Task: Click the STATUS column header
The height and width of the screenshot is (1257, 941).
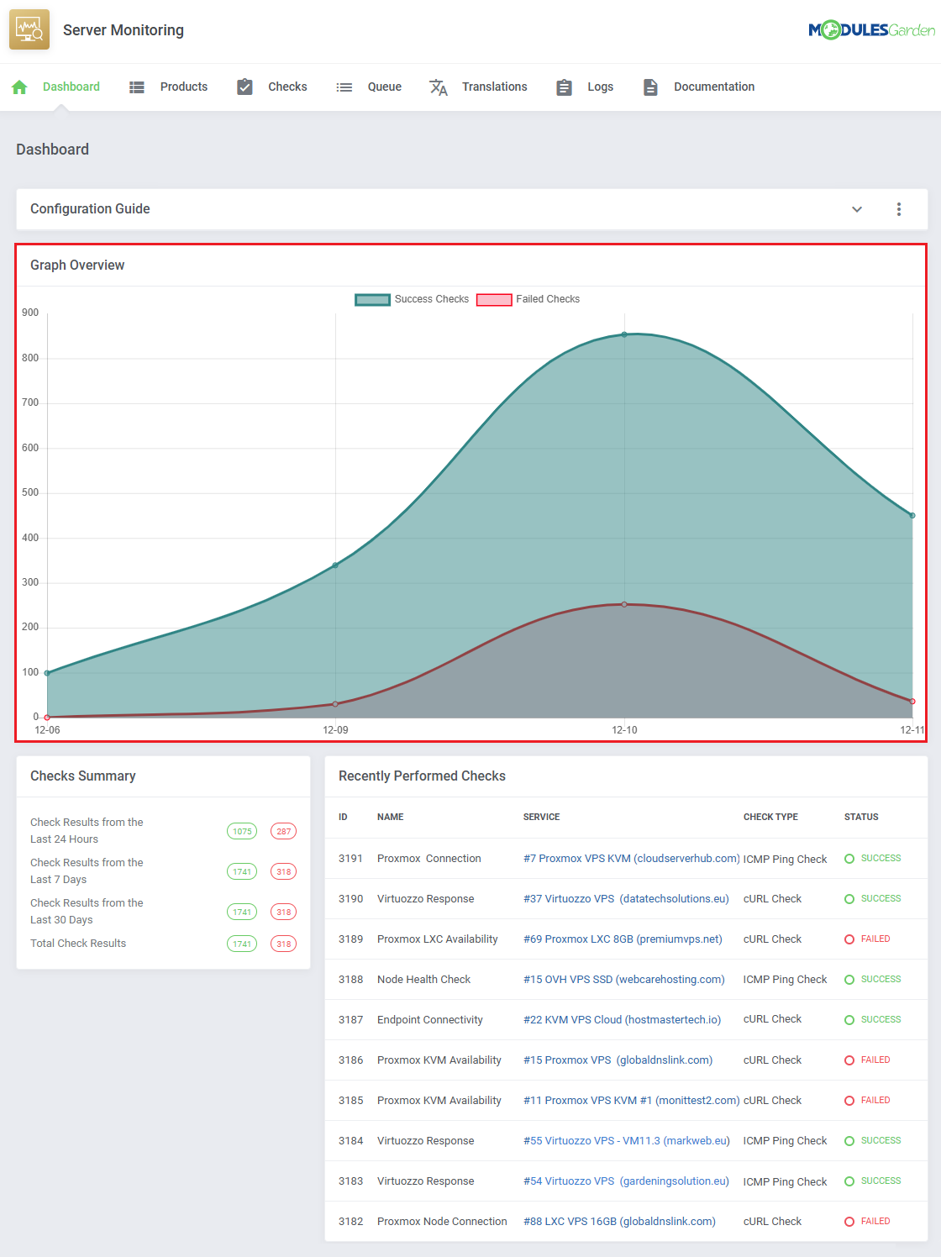Action: point(861,817)
